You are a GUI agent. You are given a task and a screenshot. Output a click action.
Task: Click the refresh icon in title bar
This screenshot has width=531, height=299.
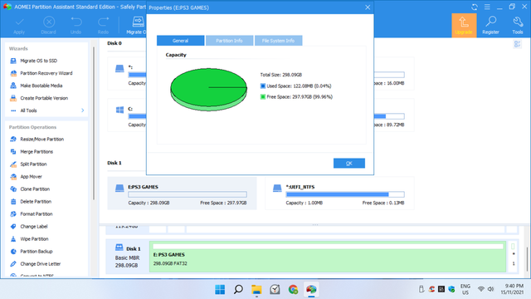click(x=475, y=7)
